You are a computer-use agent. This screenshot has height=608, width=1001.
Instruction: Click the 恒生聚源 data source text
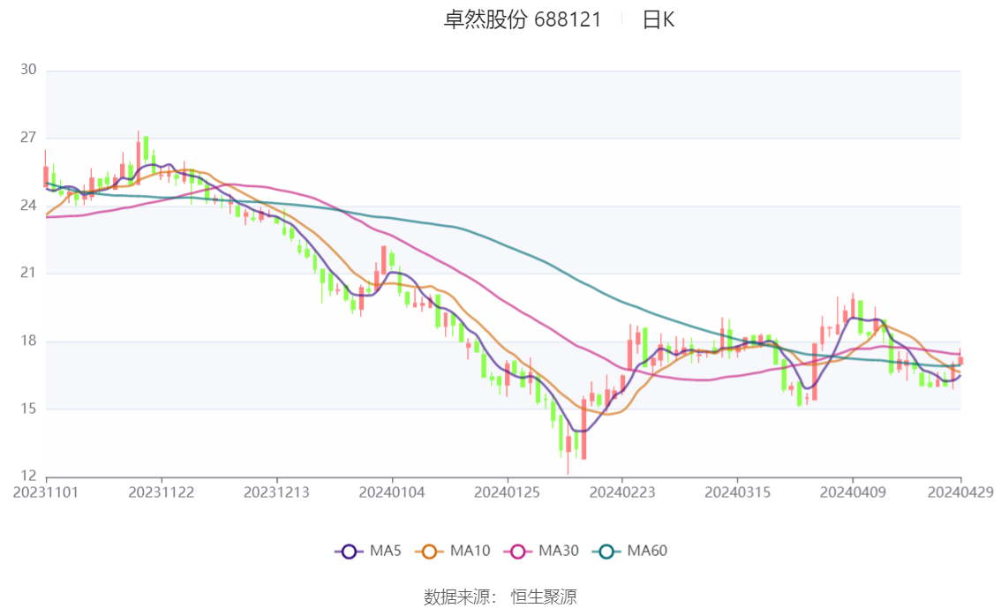pyautogui.click(x=544, y=597)
